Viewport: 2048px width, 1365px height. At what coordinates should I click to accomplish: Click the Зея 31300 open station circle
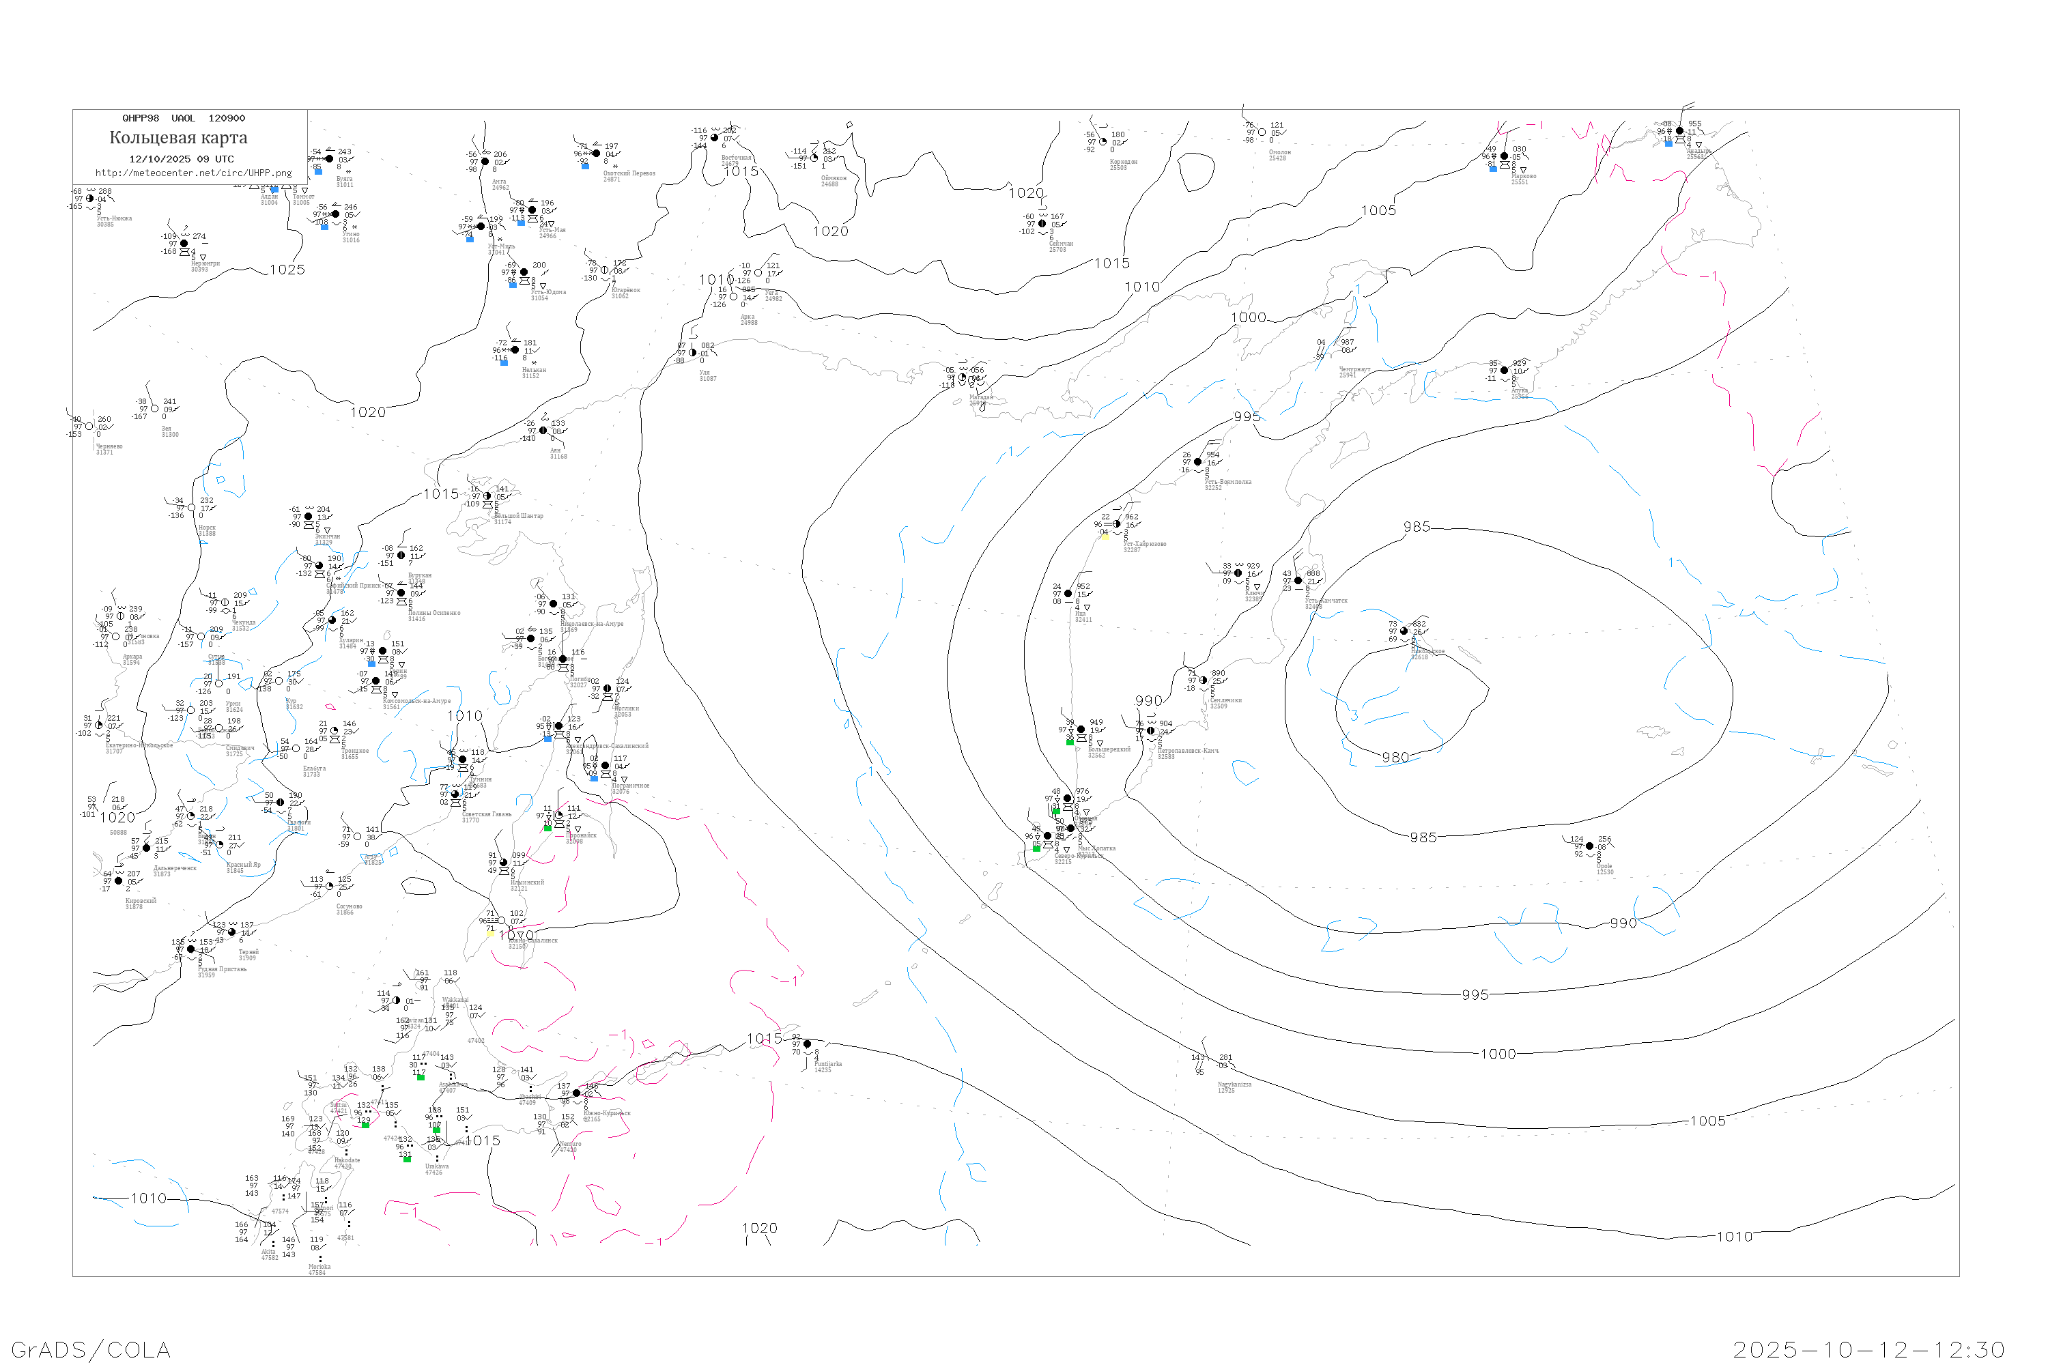[x=155, y=409]
